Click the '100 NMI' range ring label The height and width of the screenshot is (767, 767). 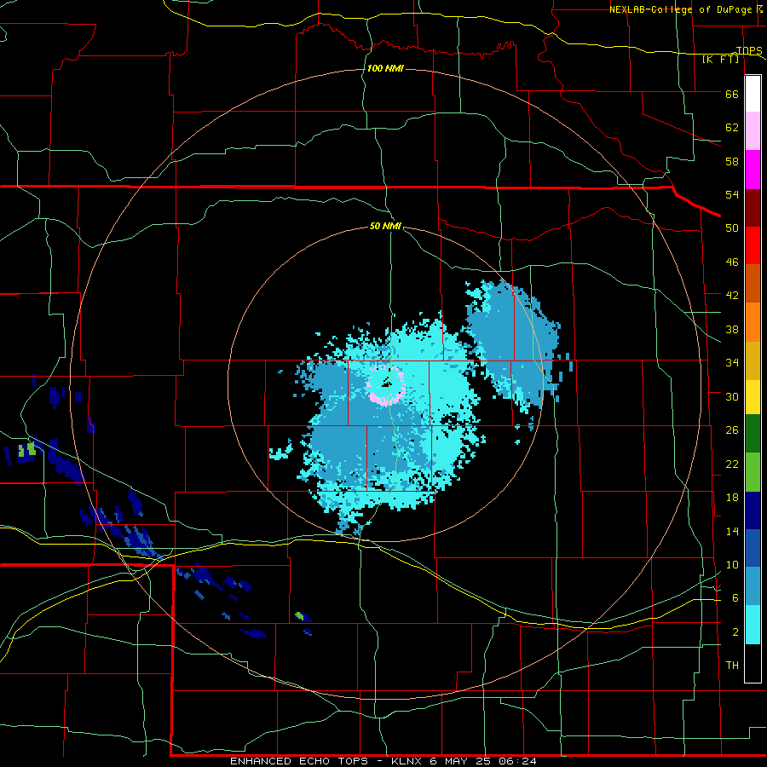tap(385, 68)
